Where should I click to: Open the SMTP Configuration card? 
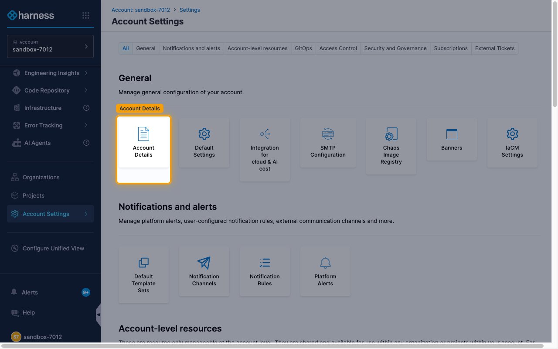[x=328, y=142]
